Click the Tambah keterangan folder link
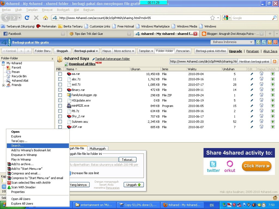The image size is (279, 209). pos(113,59)
